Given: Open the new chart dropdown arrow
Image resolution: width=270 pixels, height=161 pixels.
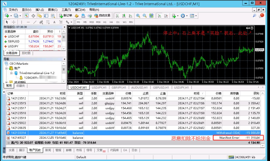Looking at the screenshot, I should point(11,16).
